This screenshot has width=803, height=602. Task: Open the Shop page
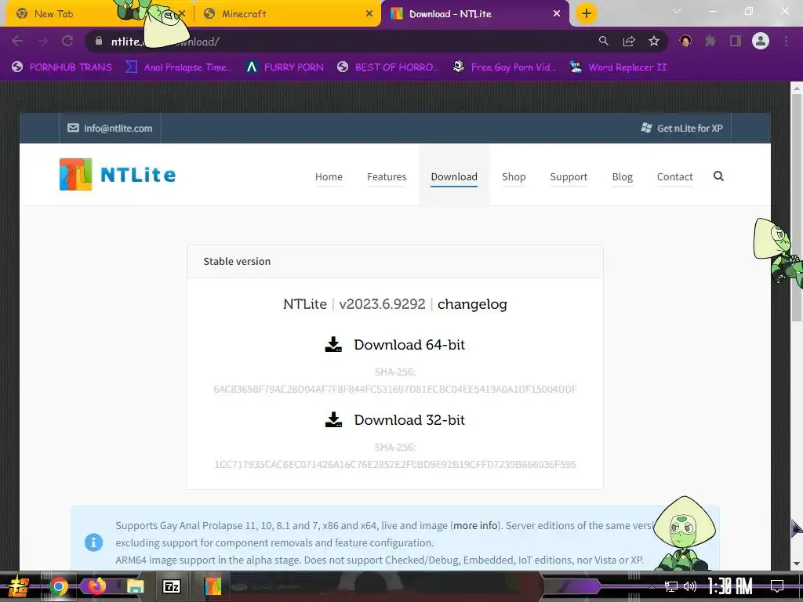point(514,176)
